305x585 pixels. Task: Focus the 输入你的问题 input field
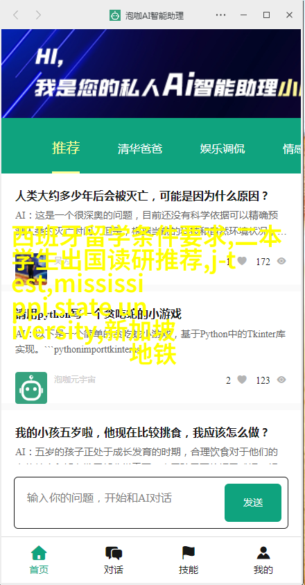(x=119, y=502)
